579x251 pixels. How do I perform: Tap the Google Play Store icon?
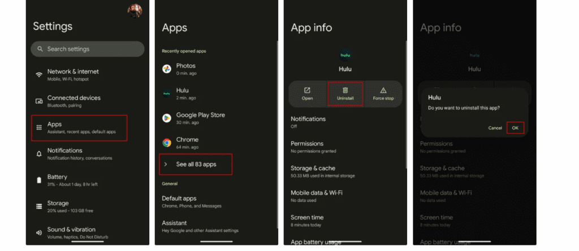[167, 118]
